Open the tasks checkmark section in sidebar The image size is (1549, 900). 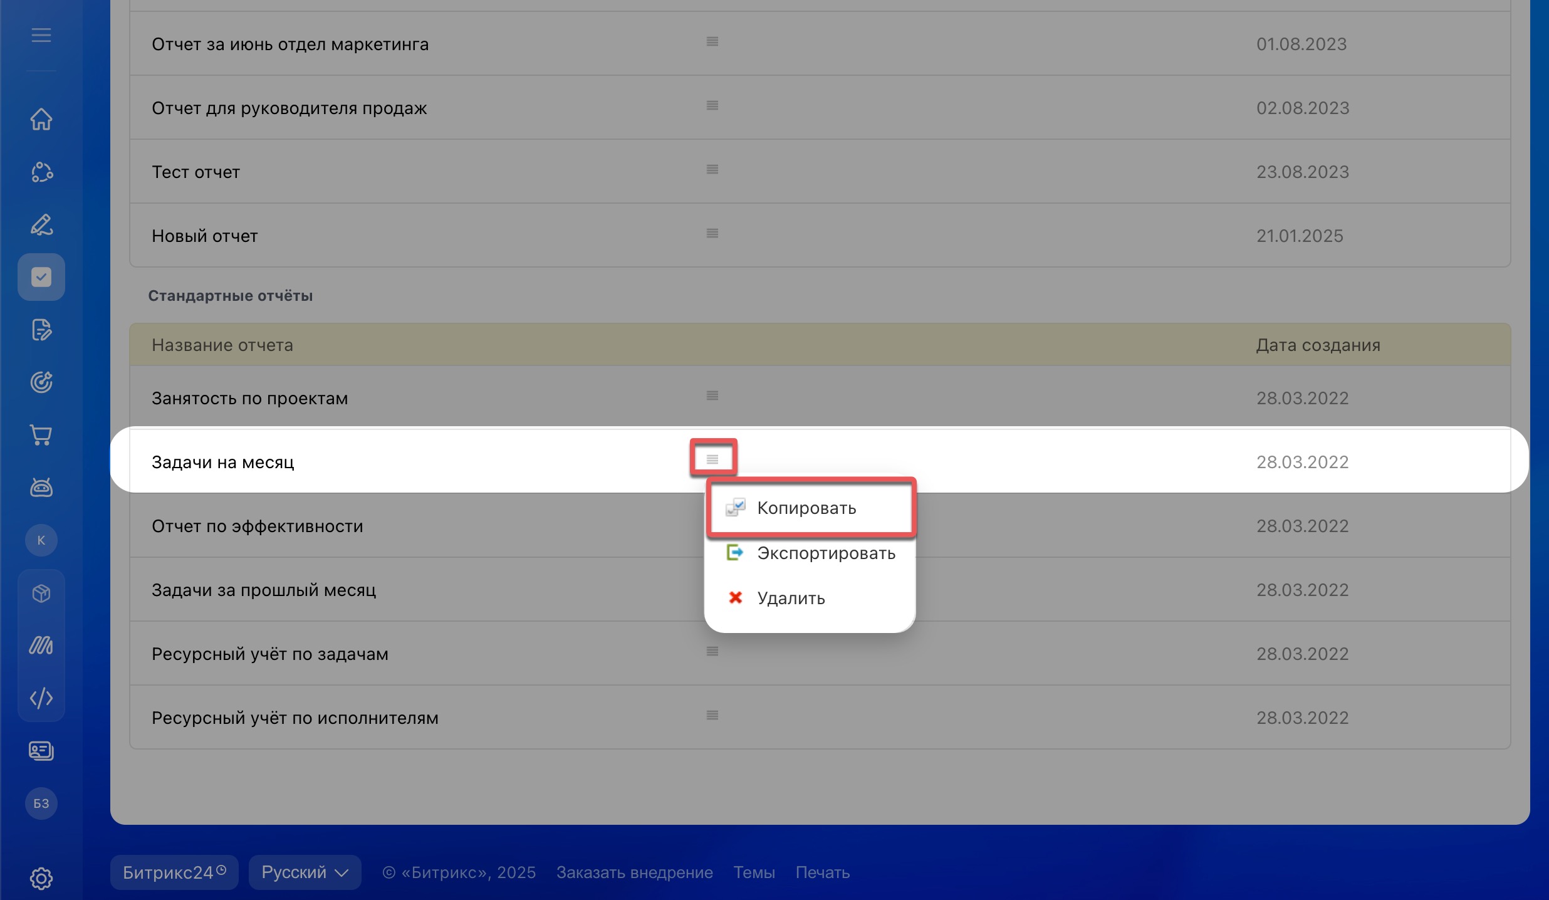click(x=41, y=277)
